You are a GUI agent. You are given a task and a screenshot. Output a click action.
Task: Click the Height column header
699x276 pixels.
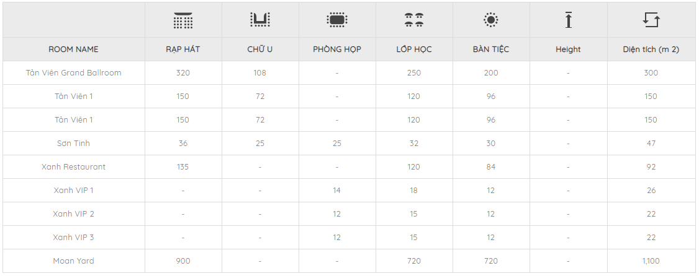(x=568, y=50)
